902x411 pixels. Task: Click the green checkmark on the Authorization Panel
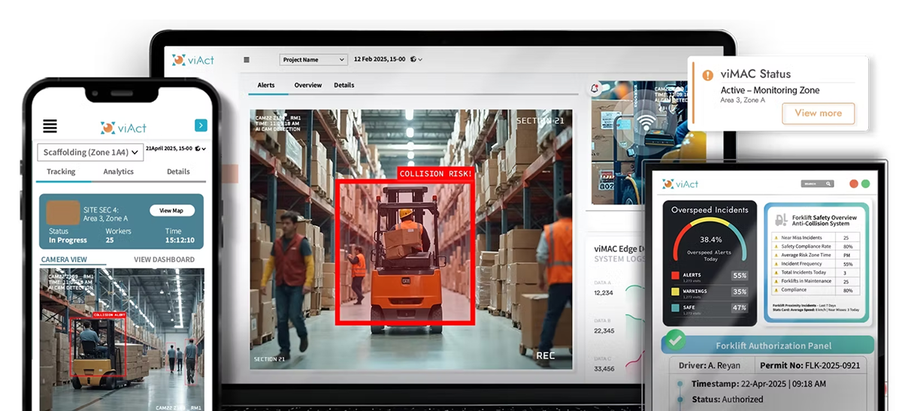point(676,340)
